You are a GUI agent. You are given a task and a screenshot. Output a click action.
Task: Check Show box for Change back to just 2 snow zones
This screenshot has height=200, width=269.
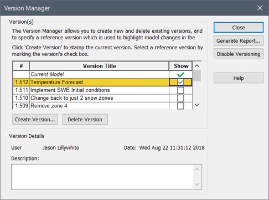[x=180, y=98]
